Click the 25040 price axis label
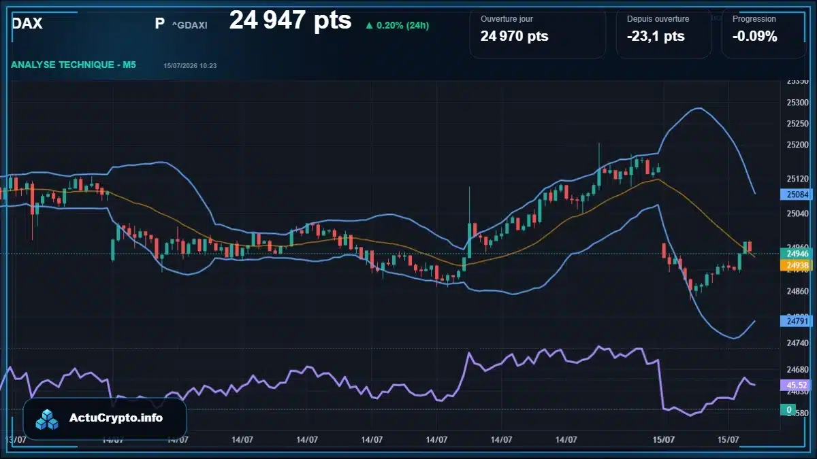Screen dimensions: 817x459 [797, 213]
